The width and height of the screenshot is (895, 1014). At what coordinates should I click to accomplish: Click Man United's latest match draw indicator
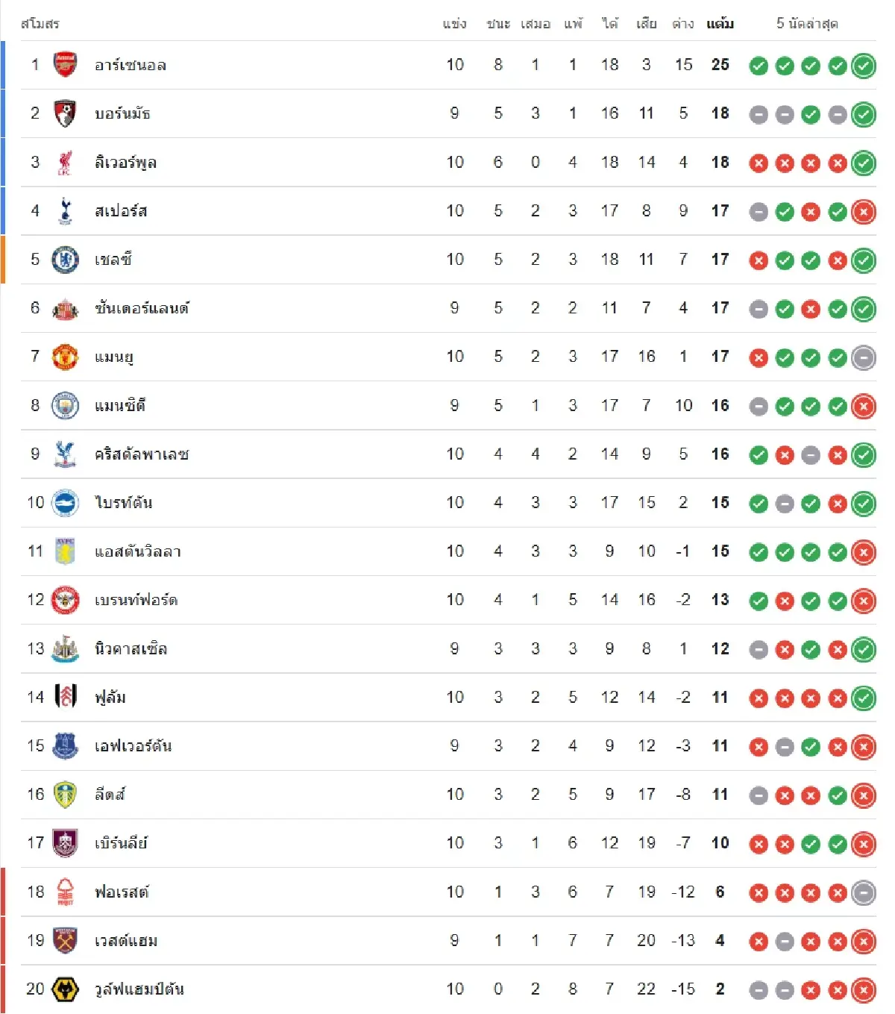click(x=864, y=357)
